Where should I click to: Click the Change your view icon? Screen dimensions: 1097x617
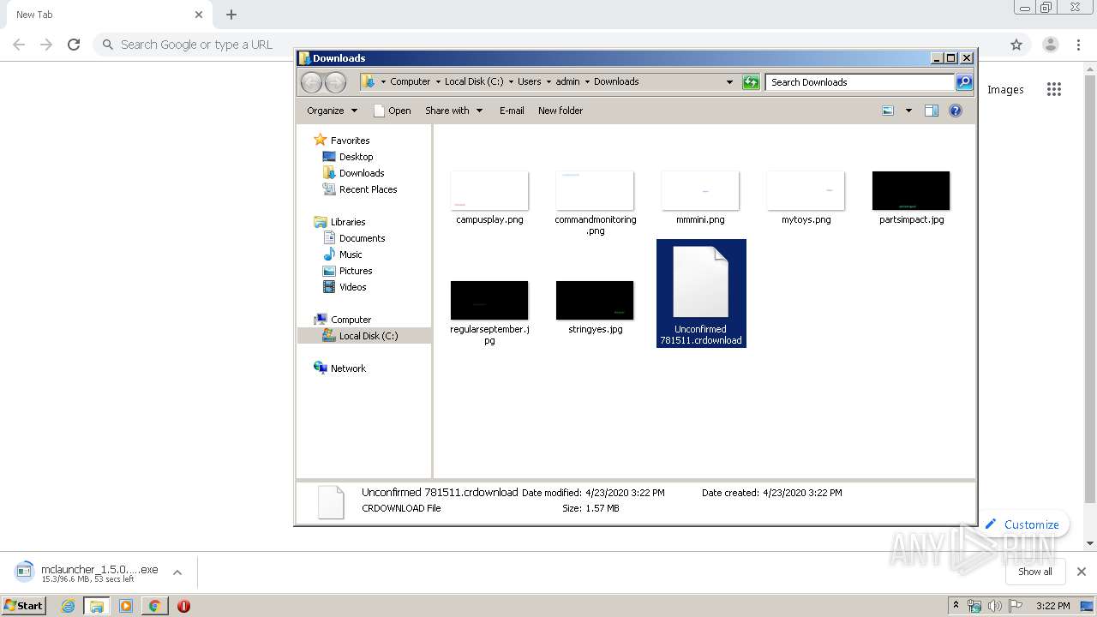tap(888, 111)
